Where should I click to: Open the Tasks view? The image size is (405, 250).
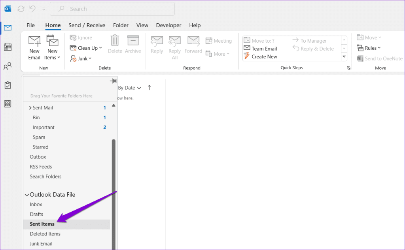(8, 85)
